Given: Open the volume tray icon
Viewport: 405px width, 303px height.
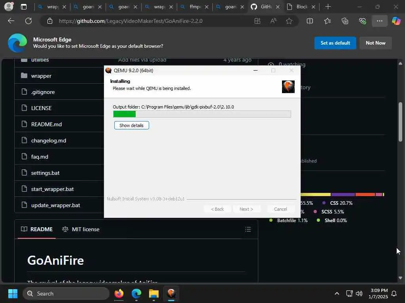Looking at the screenshot, I should 359,294.
